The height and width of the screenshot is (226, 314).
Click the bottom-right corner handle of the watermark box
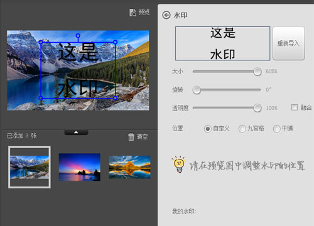click(x=115, y=98)
